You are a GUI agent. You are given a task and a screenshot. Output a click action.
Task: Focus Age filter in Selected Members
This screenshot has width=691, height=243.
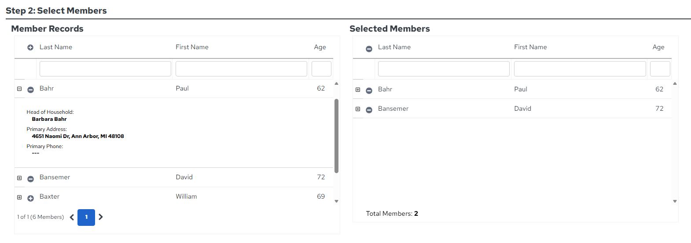tap(660, 69)
